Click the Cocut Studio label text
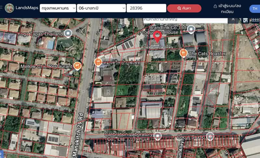 click(191, 137)
